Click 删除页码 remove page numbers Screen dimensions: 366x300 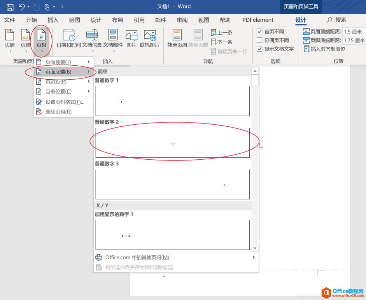coord(63,112)
